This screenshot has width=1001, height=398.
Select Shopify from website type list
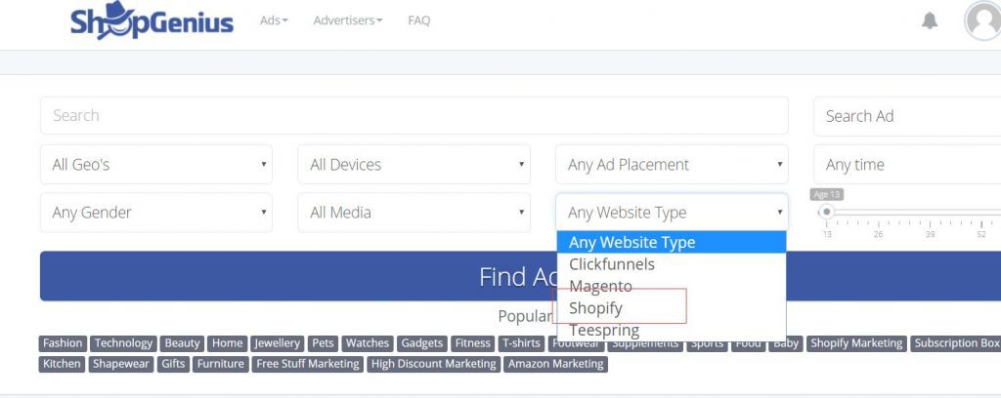(595, 308)
